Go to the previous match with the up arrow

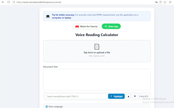click(128, 96)
